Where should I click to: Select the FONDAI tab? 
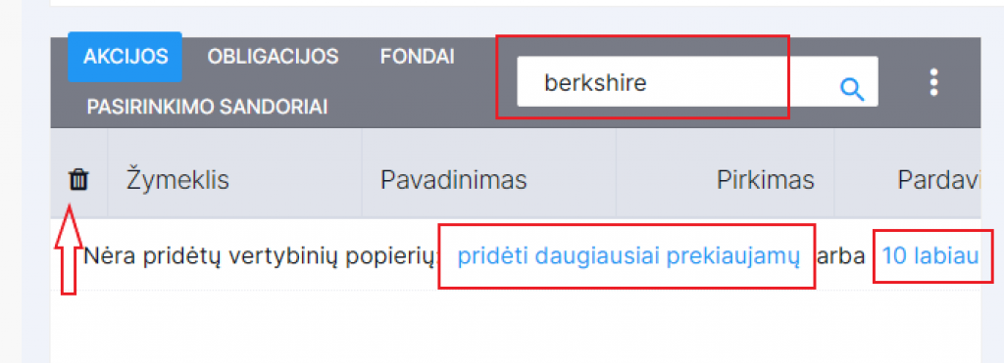[x=418, y=56]
